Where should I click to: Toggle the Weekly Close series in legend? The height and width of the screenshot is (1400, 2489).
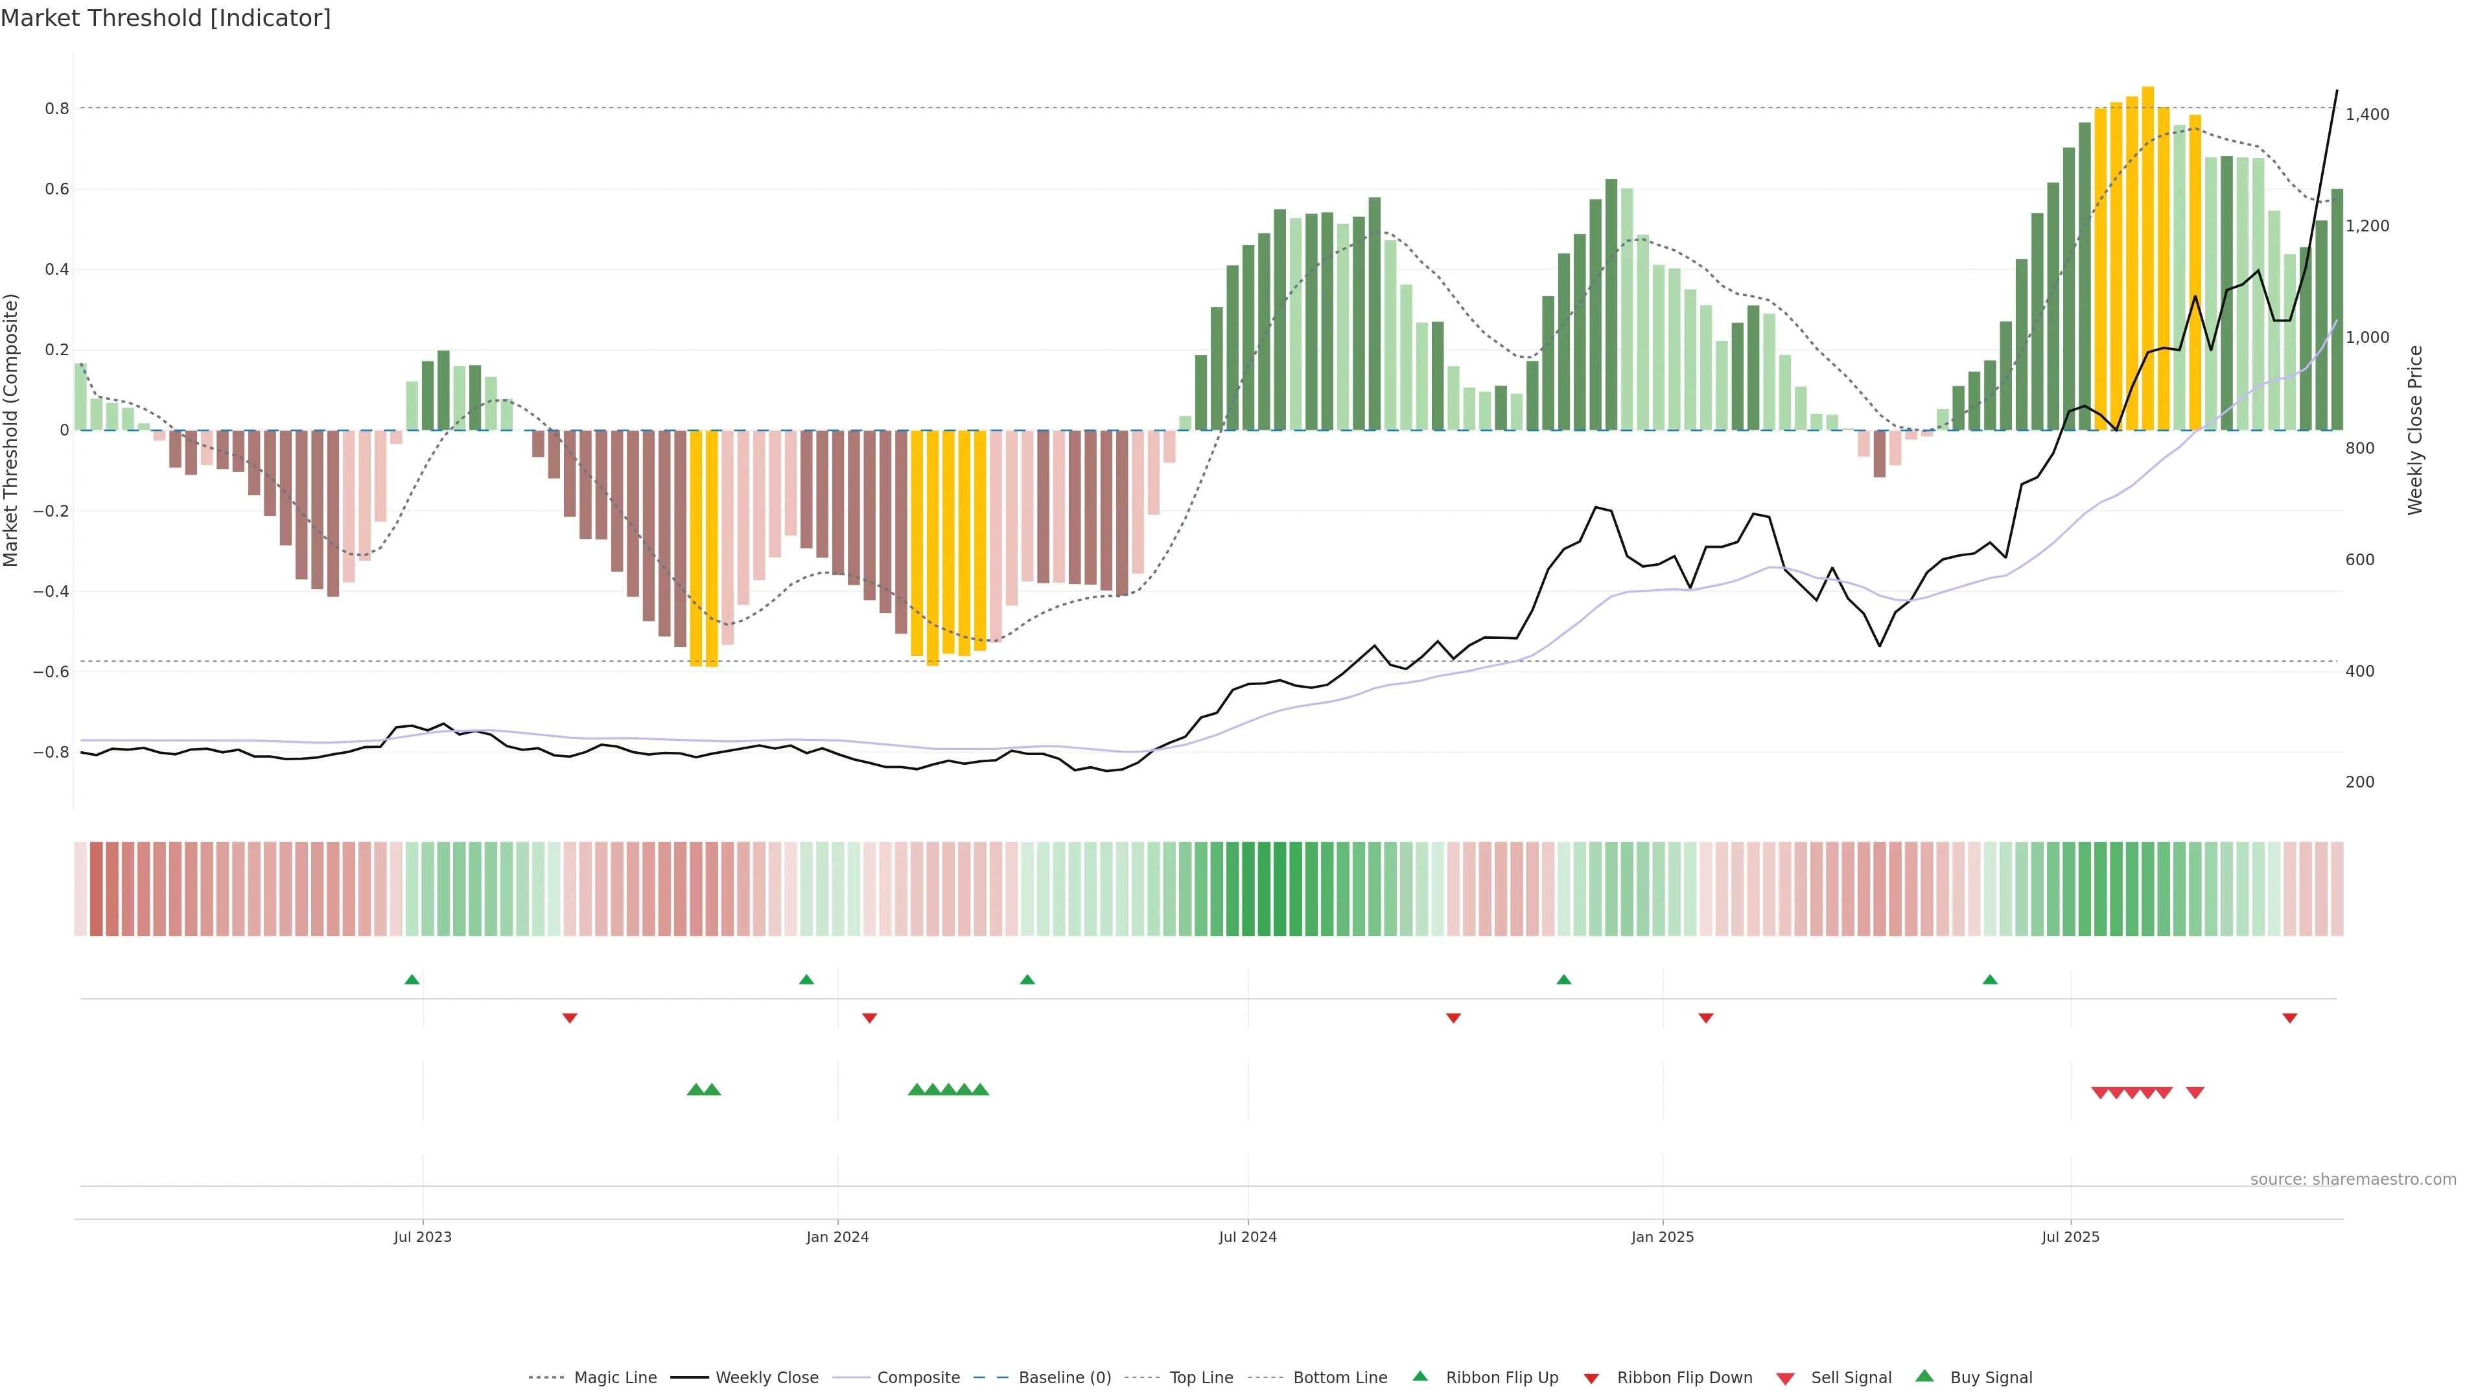pos(766,1378)
